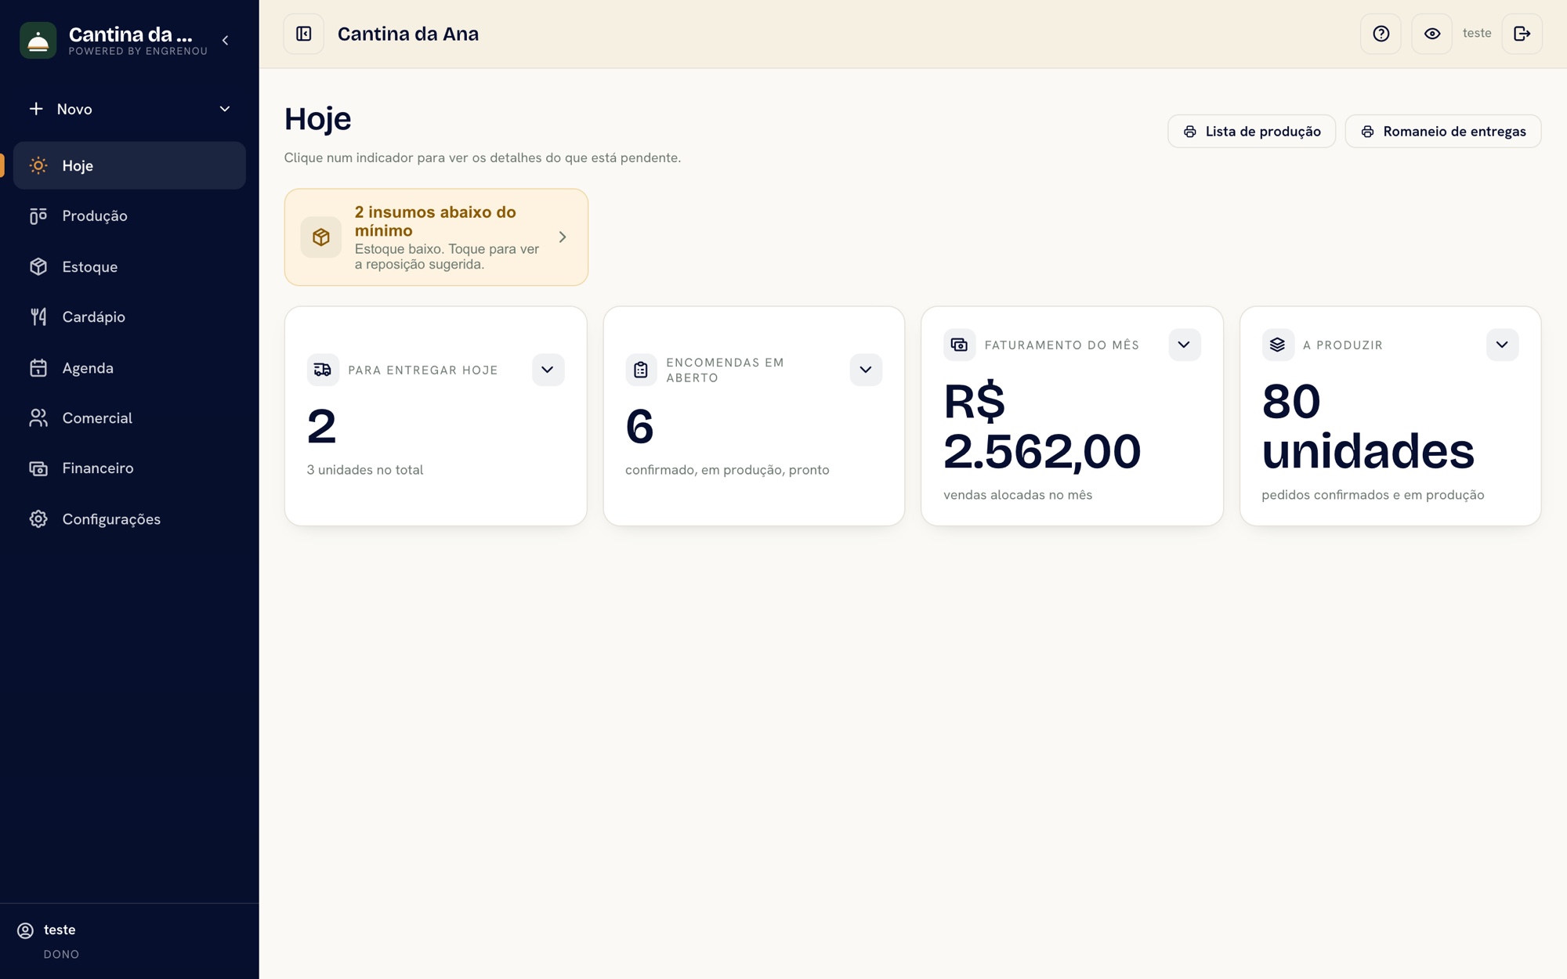Click the Comercial people icon

[38, 418]
